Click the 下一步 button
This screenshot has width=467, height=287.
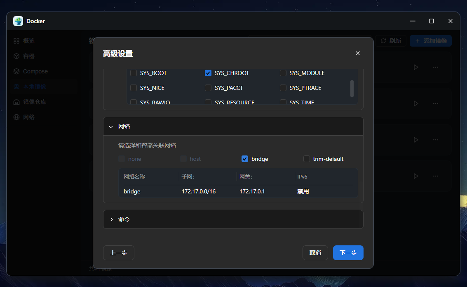tap(348, 253)
